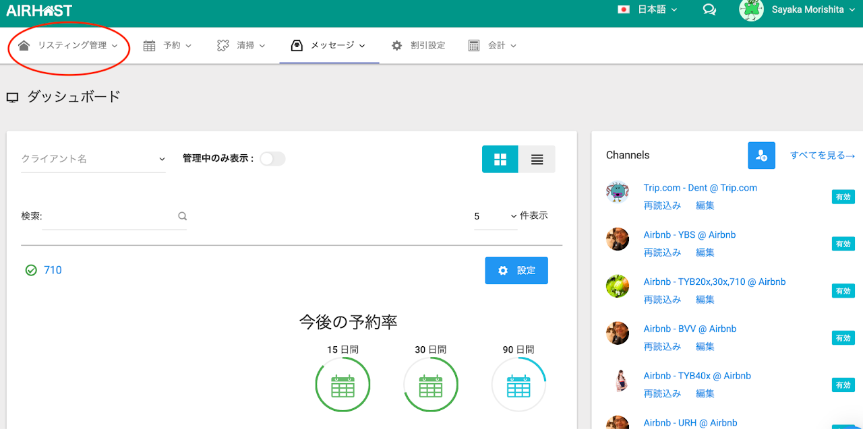Open the 日本語 language selector

(647, 9)
